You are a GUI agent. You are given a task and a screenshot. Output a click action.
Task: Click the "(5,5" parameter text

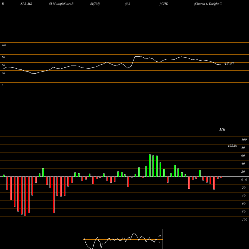coord(128,4)
